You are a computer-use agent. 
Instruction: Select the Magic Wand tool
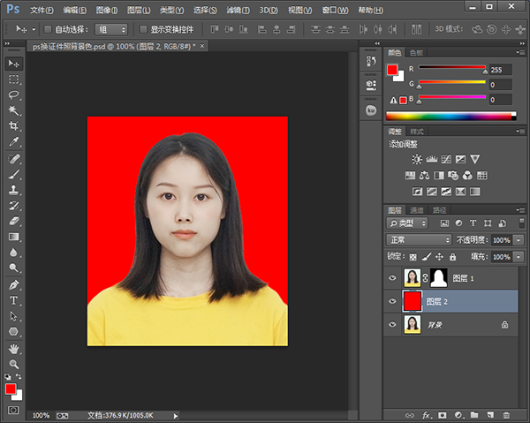[13, 110]
